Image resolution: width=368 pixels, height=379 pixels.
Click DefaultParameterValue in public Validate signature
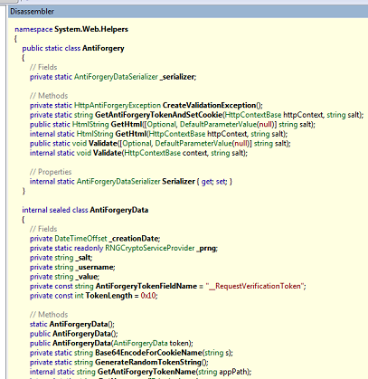[193, 143]
